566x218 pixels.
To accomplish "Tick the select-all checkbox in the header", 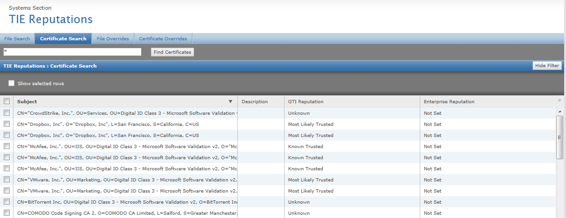I will (7, 101).
